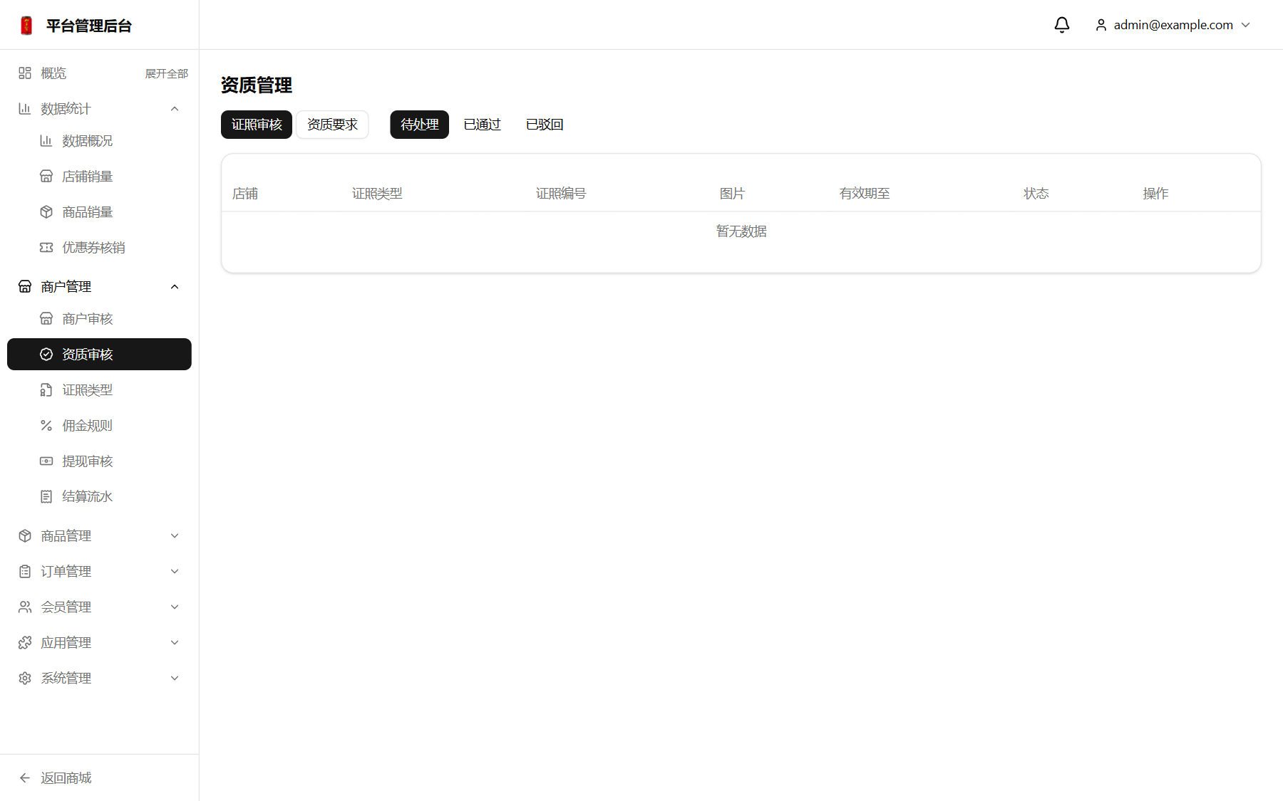Click the 佣金规则 percent icon
Screen dimensions: 1283x801
pos(46,425)
